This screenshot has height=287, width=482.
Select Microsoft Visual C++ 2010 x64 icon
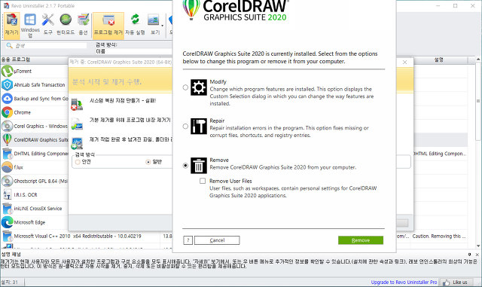coord(7,236)
